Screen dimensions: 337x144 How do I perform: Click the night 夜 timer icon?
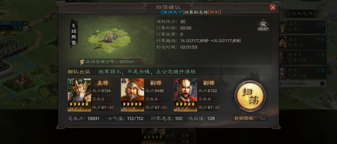tap(263, 26)
